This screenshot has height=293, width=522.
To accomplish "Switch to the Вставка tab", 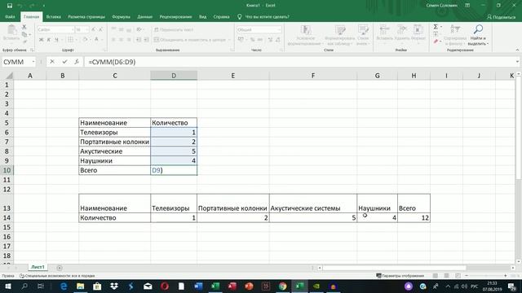I will pos(53,16).
